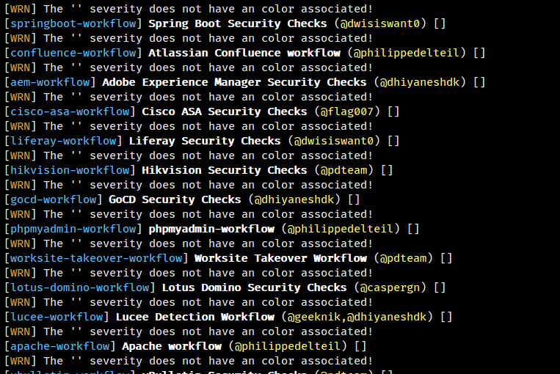Screen dimensions: 560x374
Task: Select the Lucee Detection Workflow title
Action: [195, 316]
